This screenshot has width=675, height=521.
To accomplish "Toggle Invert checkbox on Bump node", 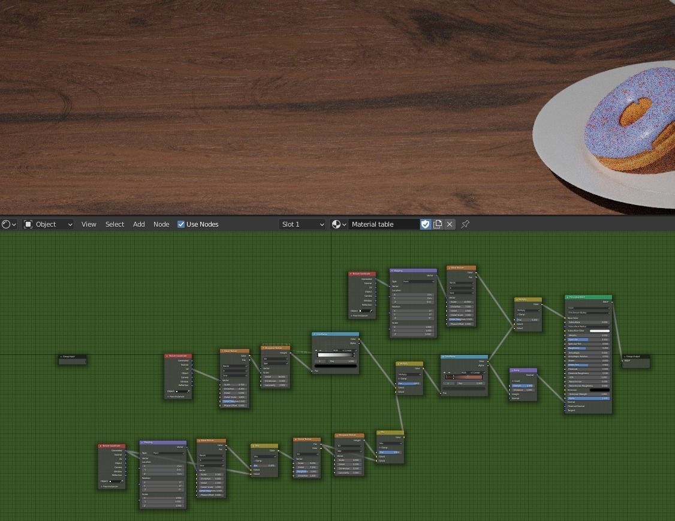I will (x=513, y=381).
